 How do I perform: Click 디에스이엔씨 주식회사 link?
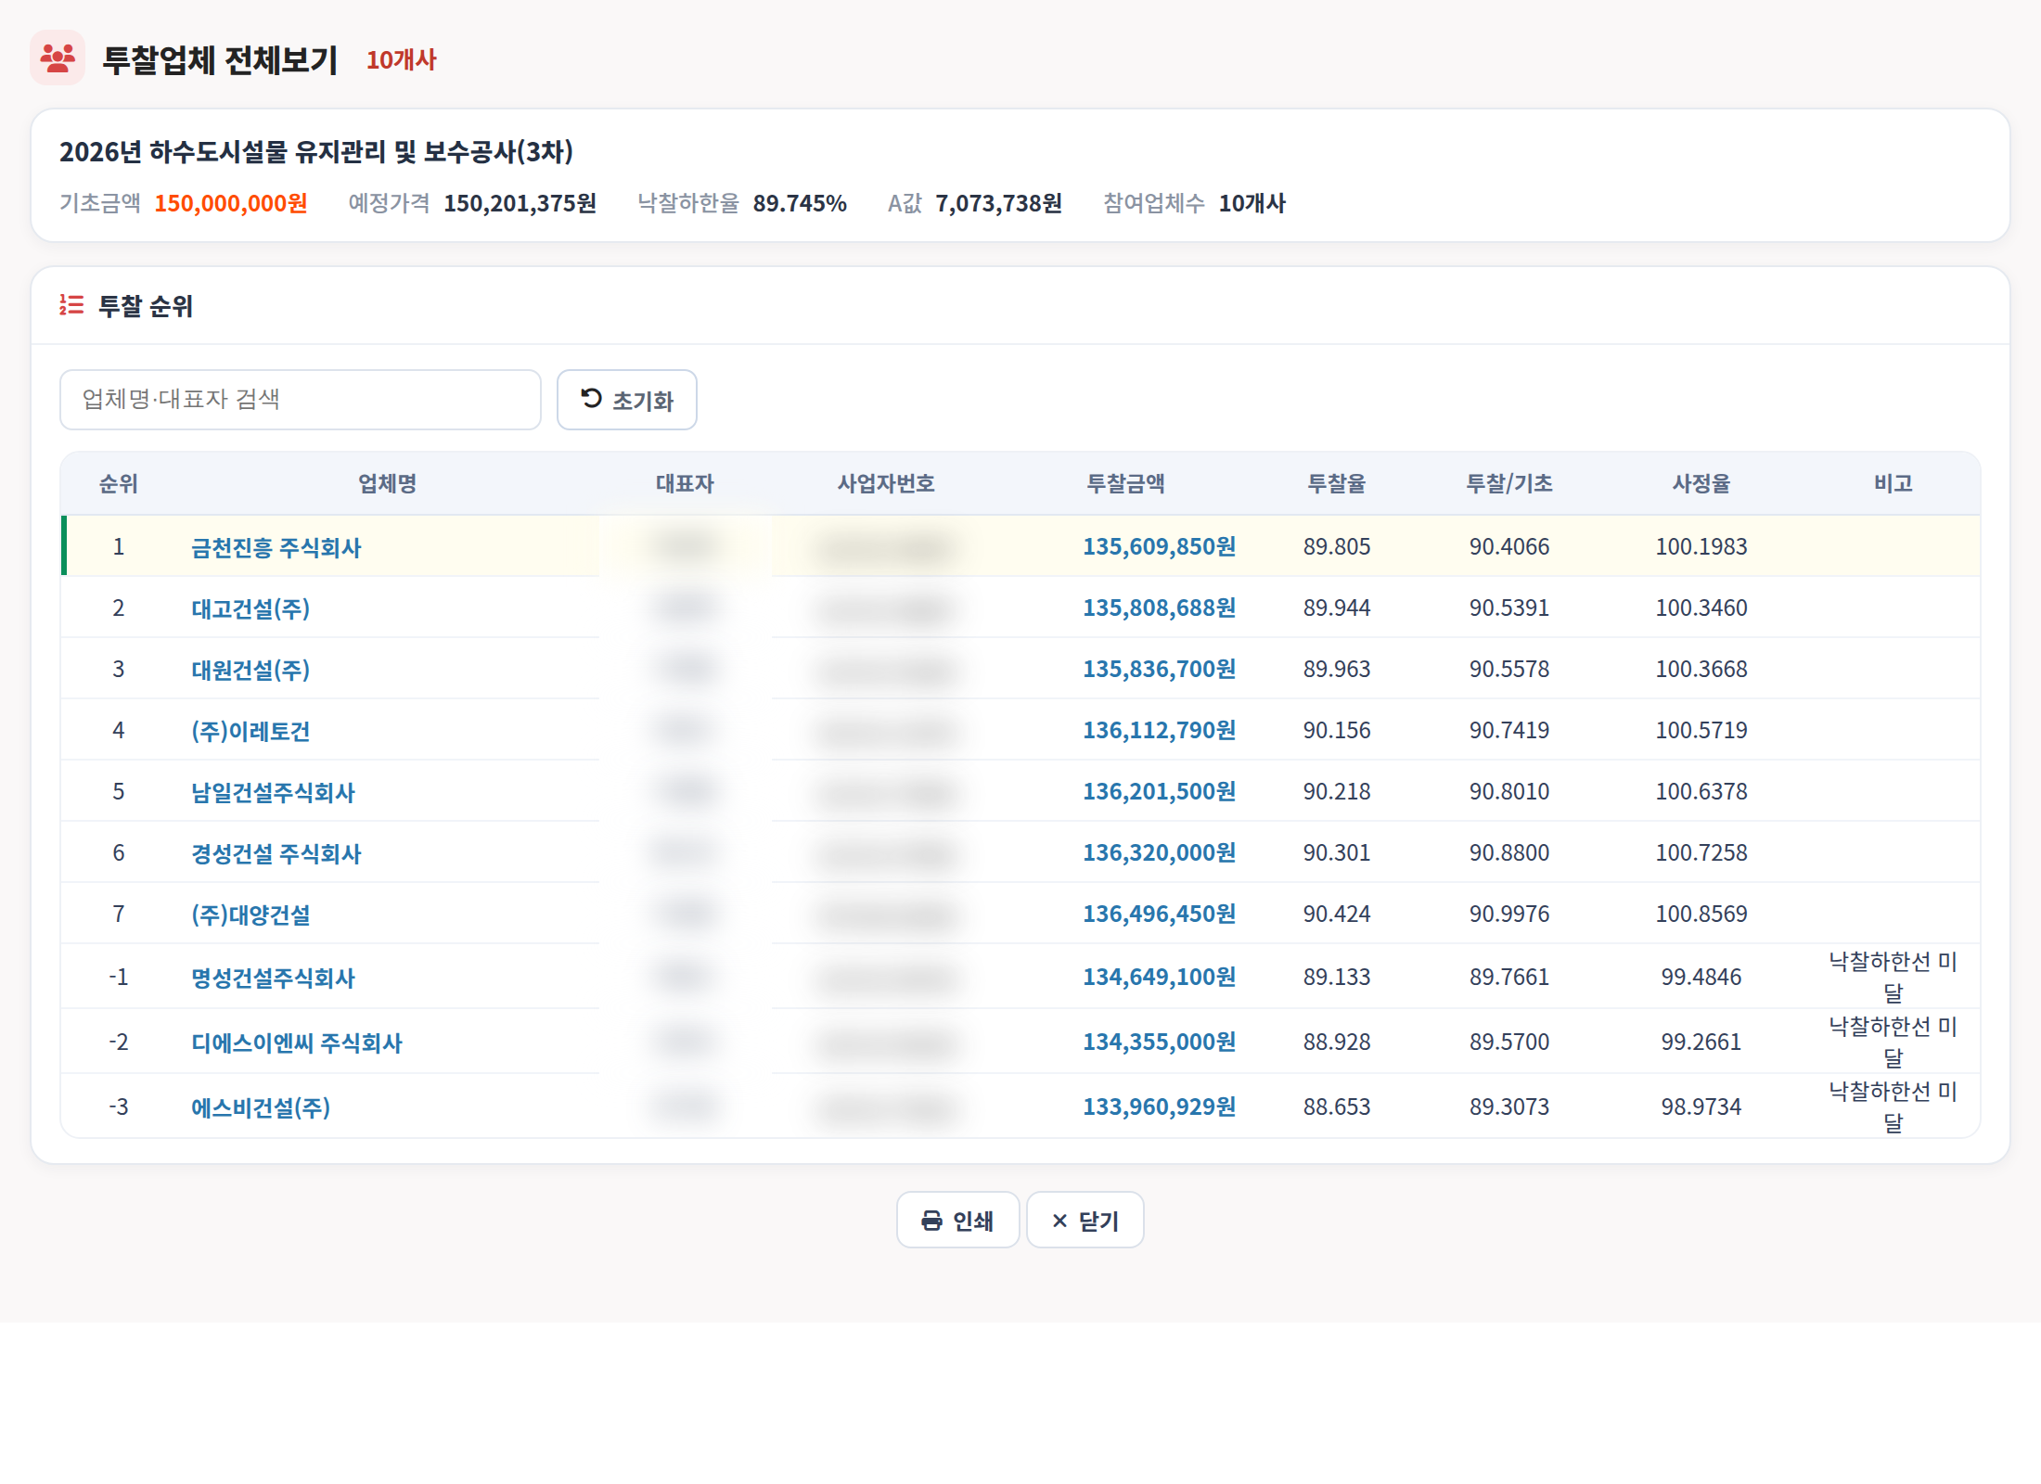point(297,1043)
